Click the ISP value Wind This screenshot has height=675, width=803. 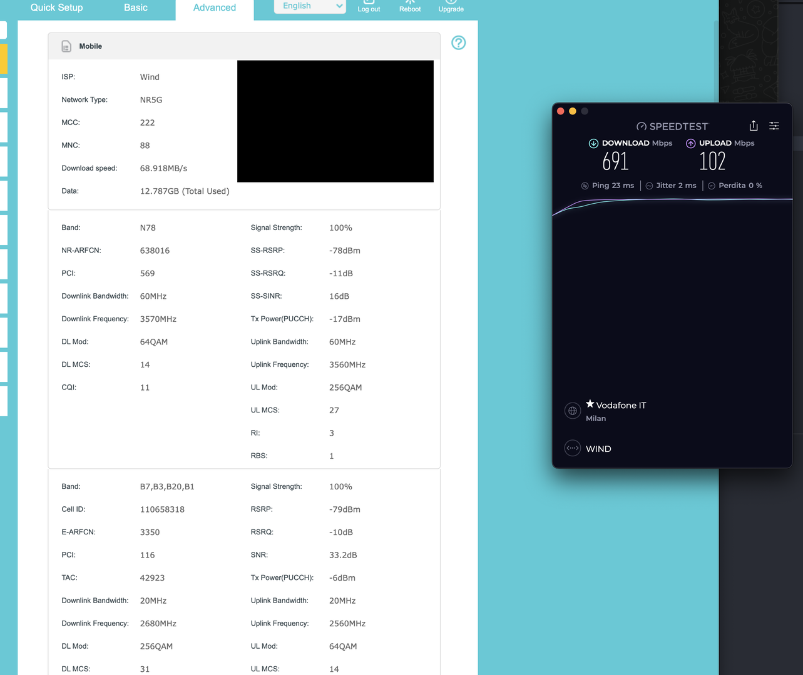150,77
